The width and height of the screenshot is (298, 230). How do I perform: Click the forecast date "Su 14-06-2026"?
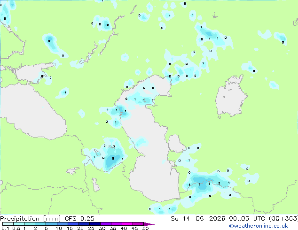coord(198,219)
